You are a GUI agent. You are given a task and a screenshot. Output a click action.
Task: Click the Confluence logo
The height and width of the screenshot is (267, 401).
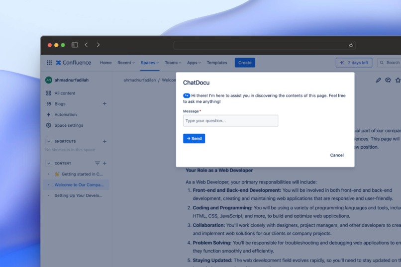(74, 63)
